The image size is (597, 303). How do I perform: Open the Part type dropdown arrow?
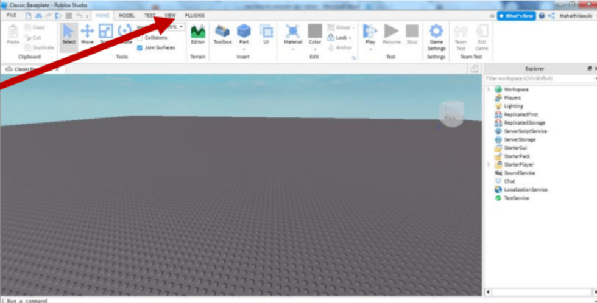(x=244, y=49)
